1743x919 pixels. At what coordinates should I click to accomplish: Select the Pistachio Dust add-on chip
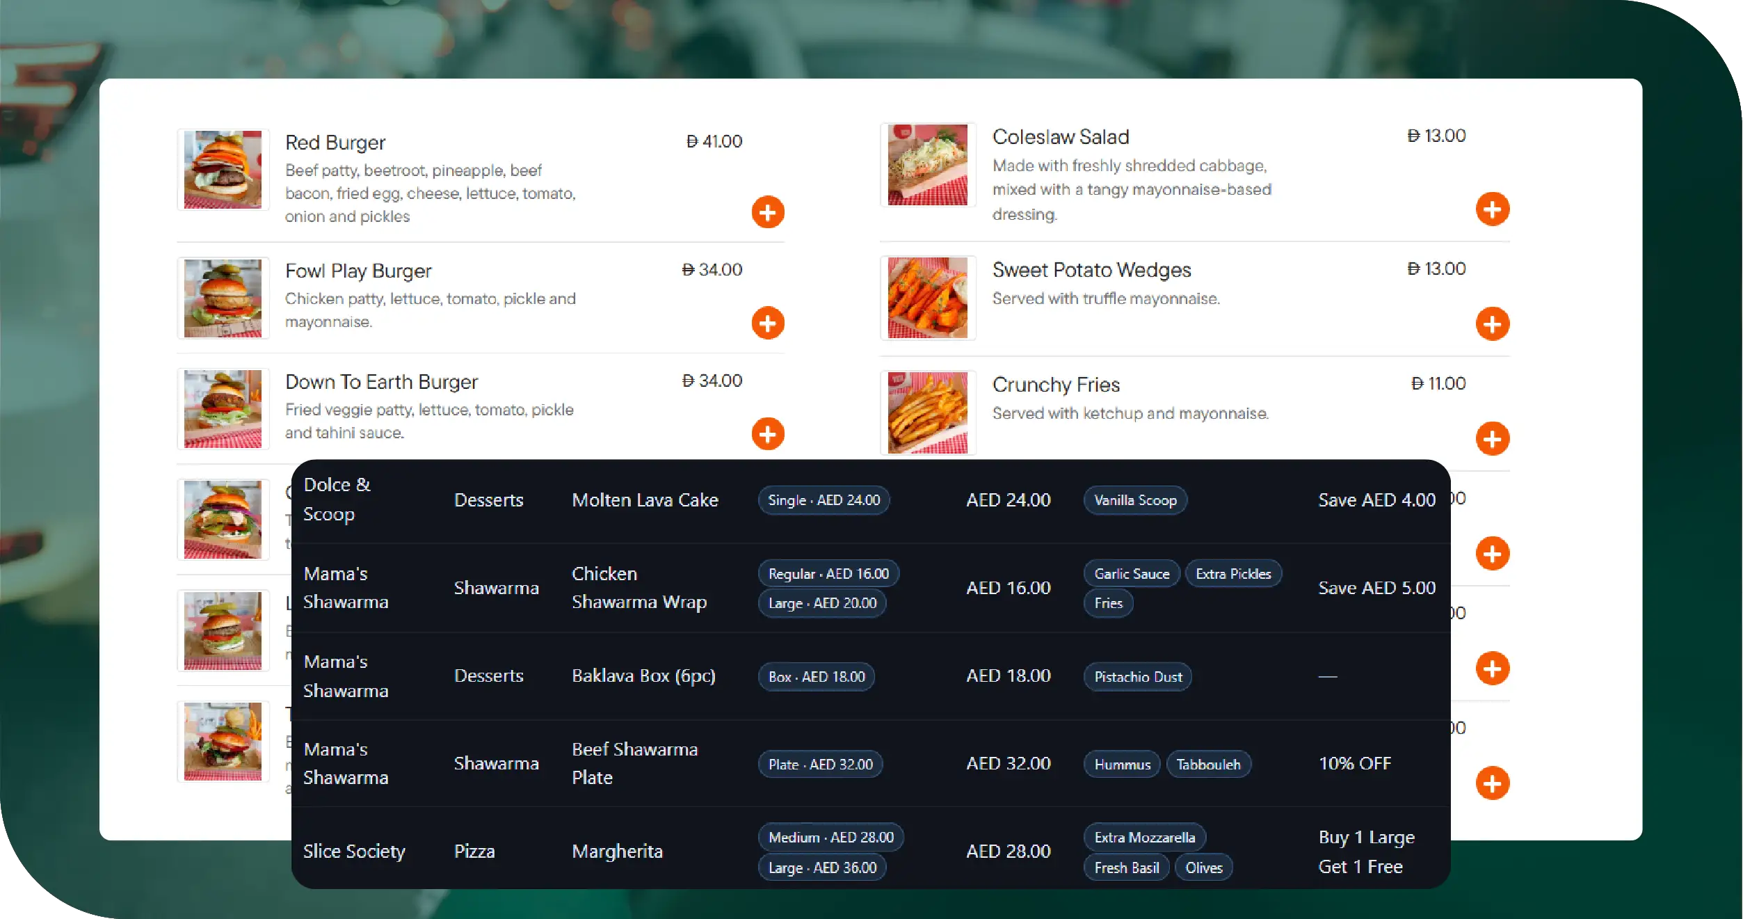(1137, 677)
